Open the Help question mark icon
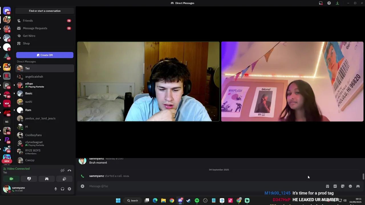Screen dimensions: 365x205 pos(329,3)
